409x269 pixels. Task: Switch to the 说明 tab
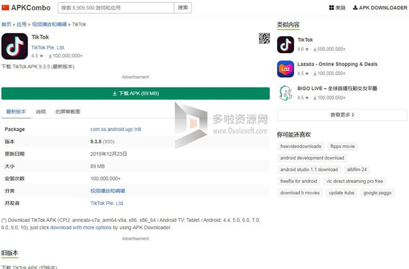click(x=41, y=111)
